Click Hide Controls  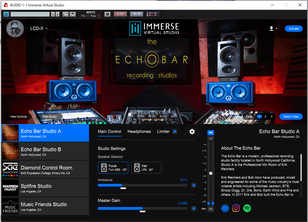coord(18,116)
